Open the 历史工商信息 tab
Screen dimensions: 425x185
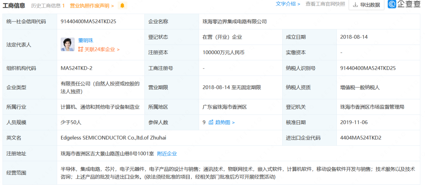pyautogui.click(x=48, y=5)
